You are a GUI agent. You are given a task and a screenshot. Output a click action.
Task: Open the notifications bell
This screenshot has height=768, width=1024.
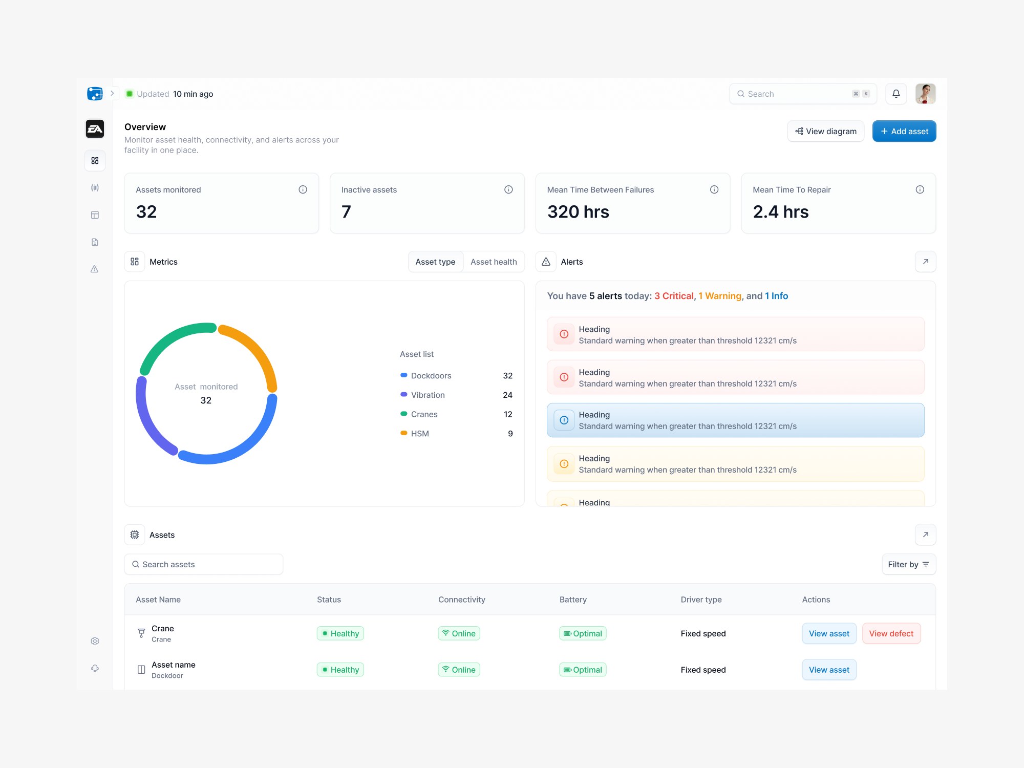[896, 94]
